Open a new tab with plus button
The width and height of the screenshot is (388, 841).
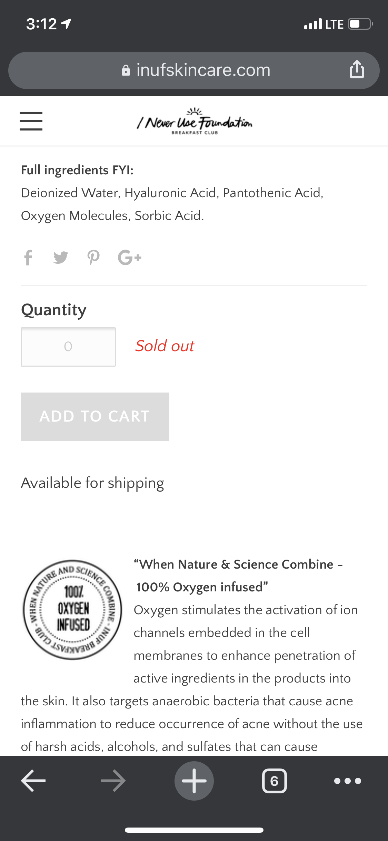pyautogui.click(x=194, y=781)
